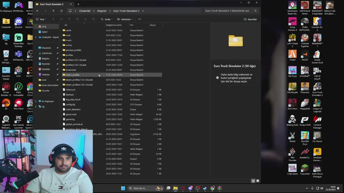
Task: Open Google Chrome from the taskbar
Action: click(x=212, y=188)
